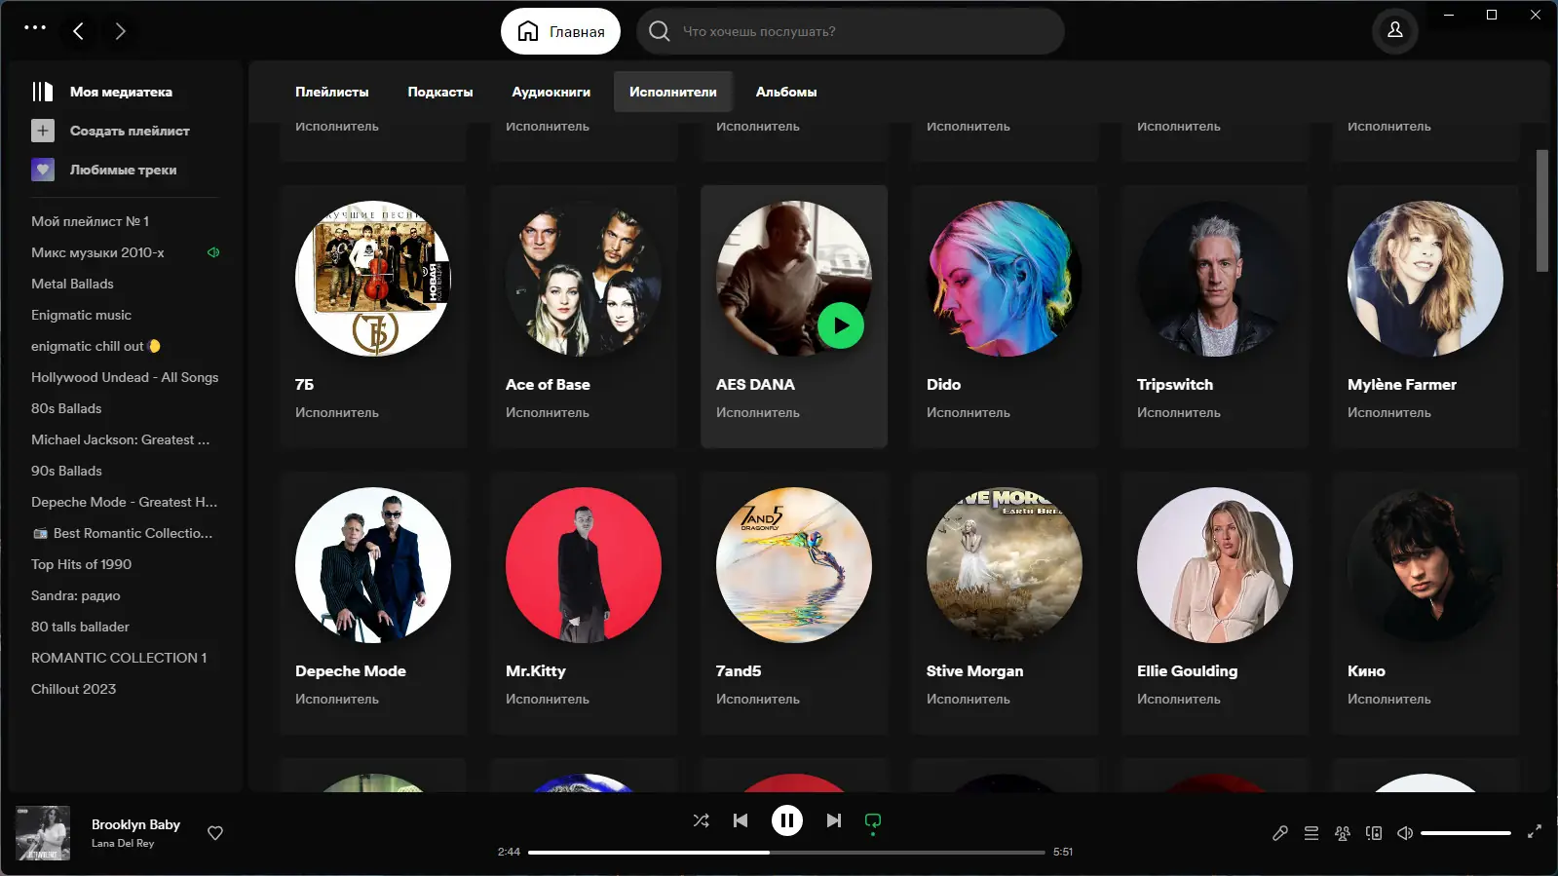
Task: Skip to the next track
Action: point(834,820)
